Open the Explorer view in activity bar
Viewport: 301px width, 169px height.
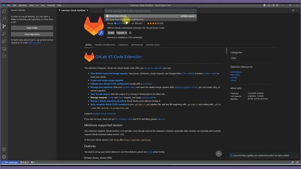pyautogui.click(x=4, y=11)
